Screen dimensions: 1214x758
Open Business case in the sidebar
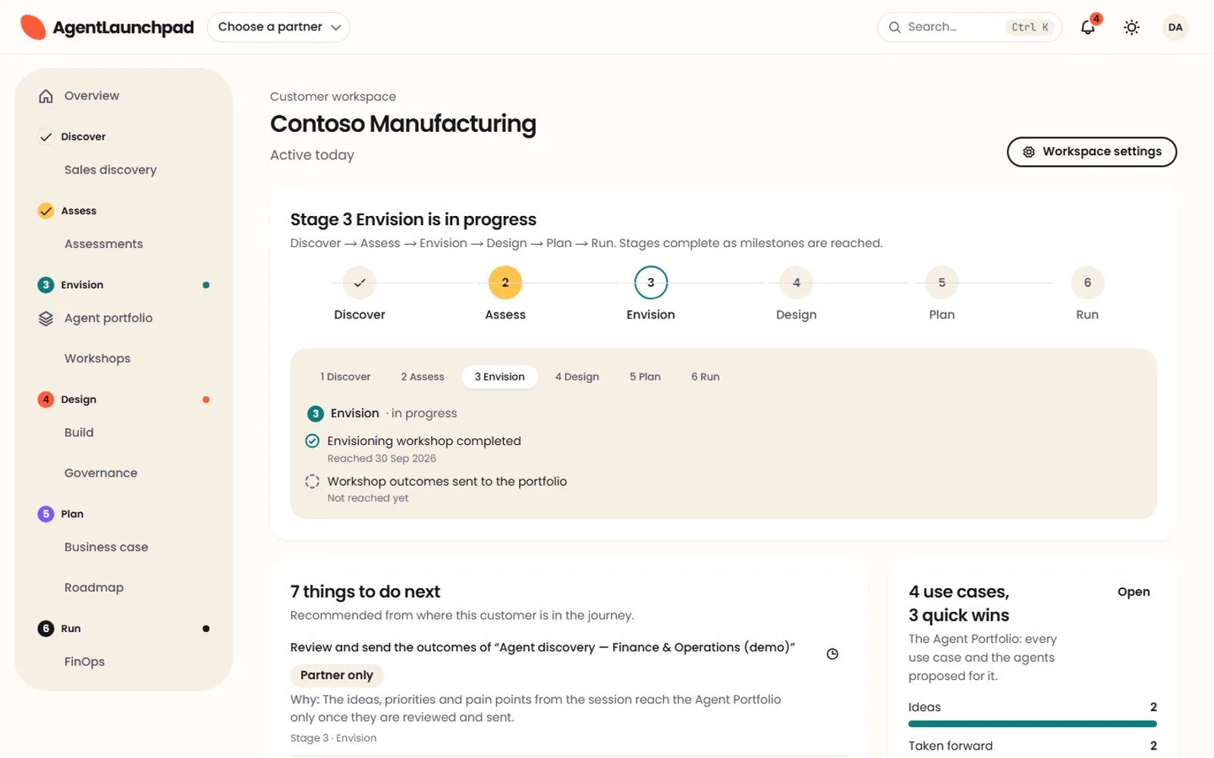106,547
